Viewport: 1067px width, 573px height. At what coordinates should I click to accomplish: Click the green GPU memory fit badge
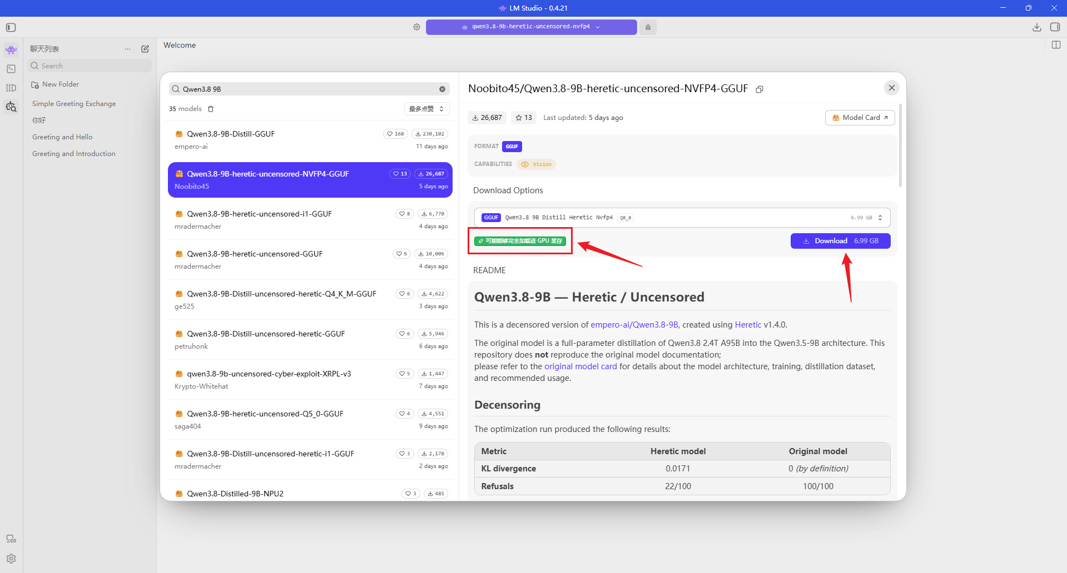point(520,241)
